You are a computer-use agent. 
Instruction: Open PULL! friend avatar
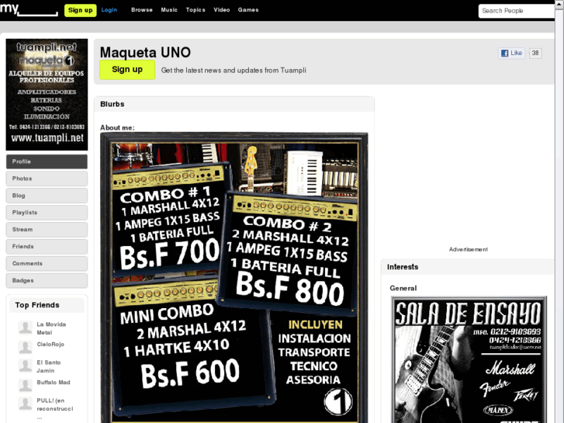point(26,404)
